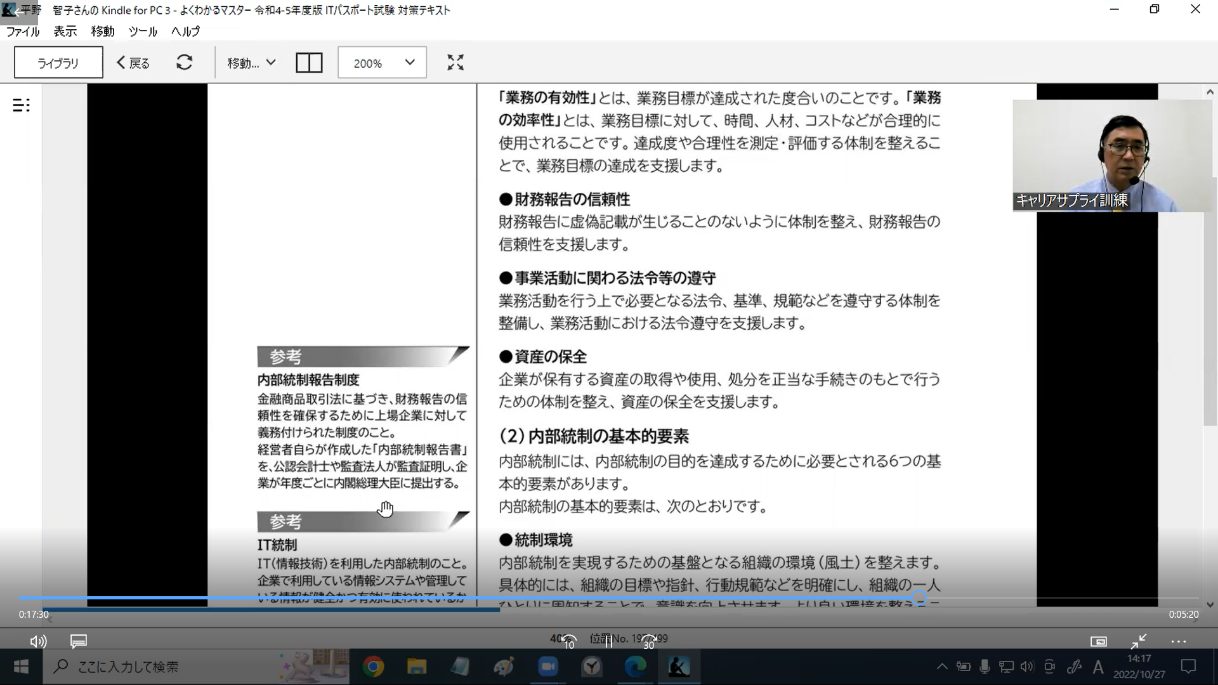Screen dimensions: 1218x685
Task: Click the heading 事業活動に関わる法令等の遵守
Action: [615, 278]
